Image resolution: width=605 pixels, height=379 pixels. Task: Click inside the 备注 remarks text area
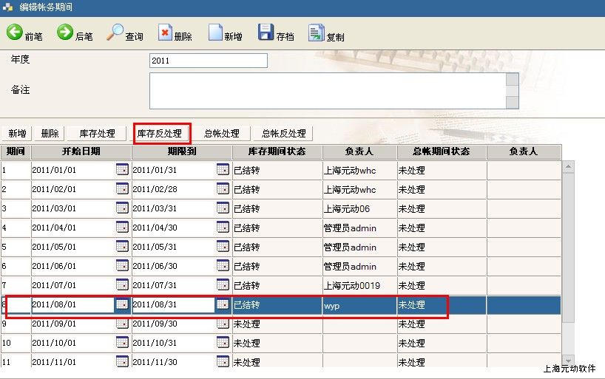327,90
